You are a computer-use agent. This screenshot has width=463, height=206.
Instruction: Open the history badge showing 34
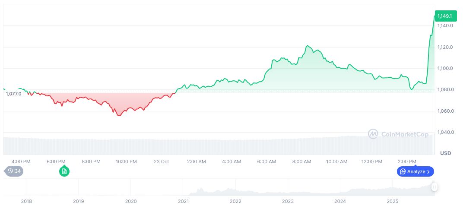pyautogui.click(x=14, y=171)
